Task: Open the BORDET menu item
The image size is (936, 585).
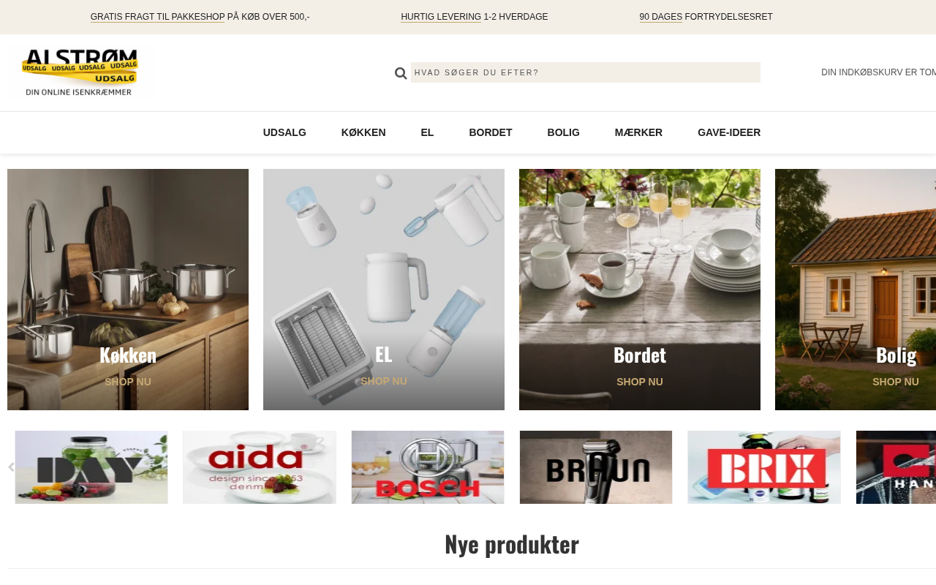Action: tap(491, 132)
